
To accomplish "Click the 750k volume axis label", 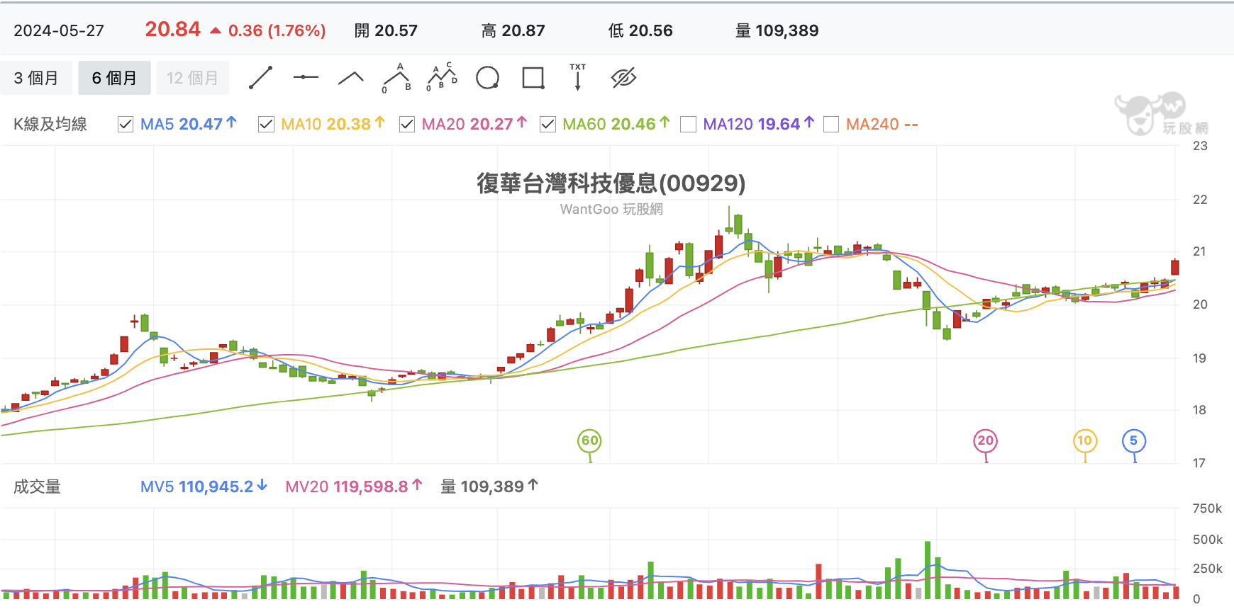I will coord(1207,508).
